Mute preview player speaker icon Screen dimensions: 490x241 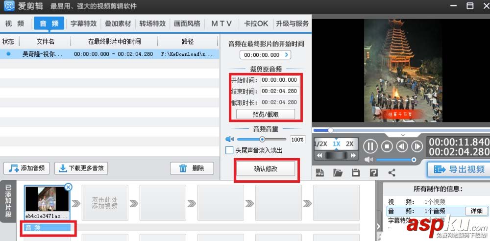click(x=369, y=160)
